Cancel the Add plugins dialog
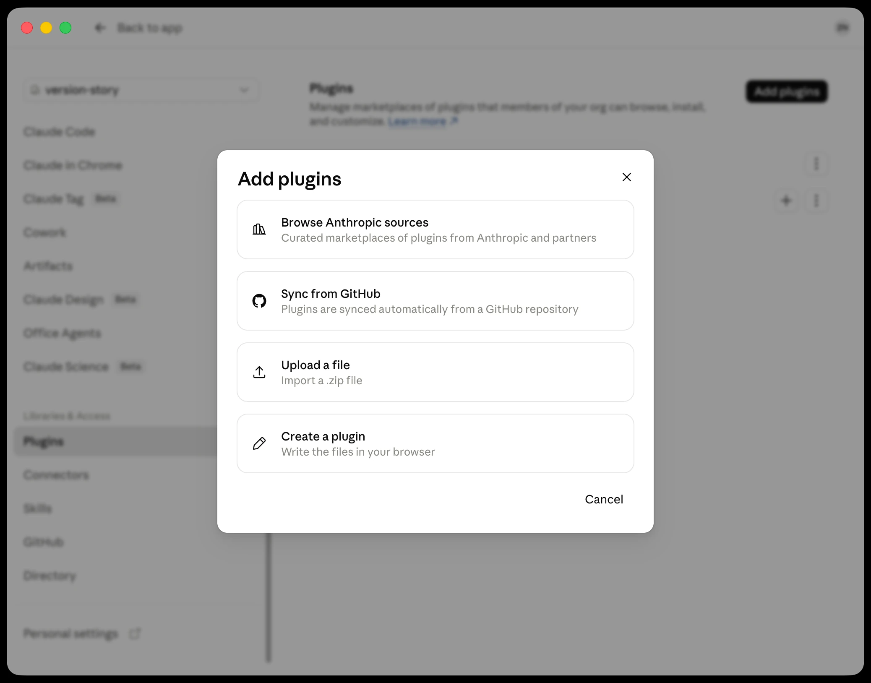Viewport: 871px width, 683px height. click(x=604, y=499)
